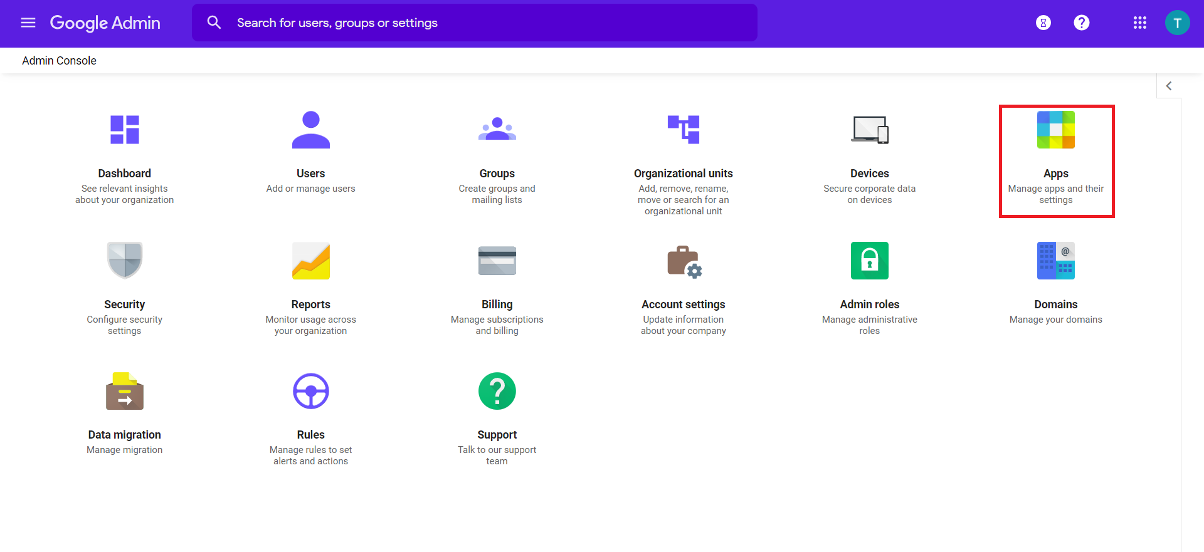Click the Google Admin logo
Viewport: 1204px width, 552px height.
pos(105,23)
